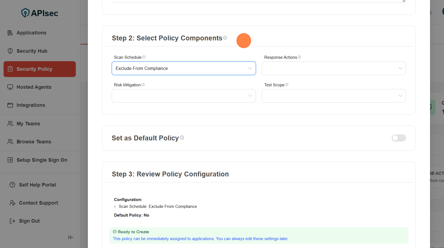Viewport: 444px width, 248px height.
Task: Click info icon beside Scan Schedule
Action: 144,57
